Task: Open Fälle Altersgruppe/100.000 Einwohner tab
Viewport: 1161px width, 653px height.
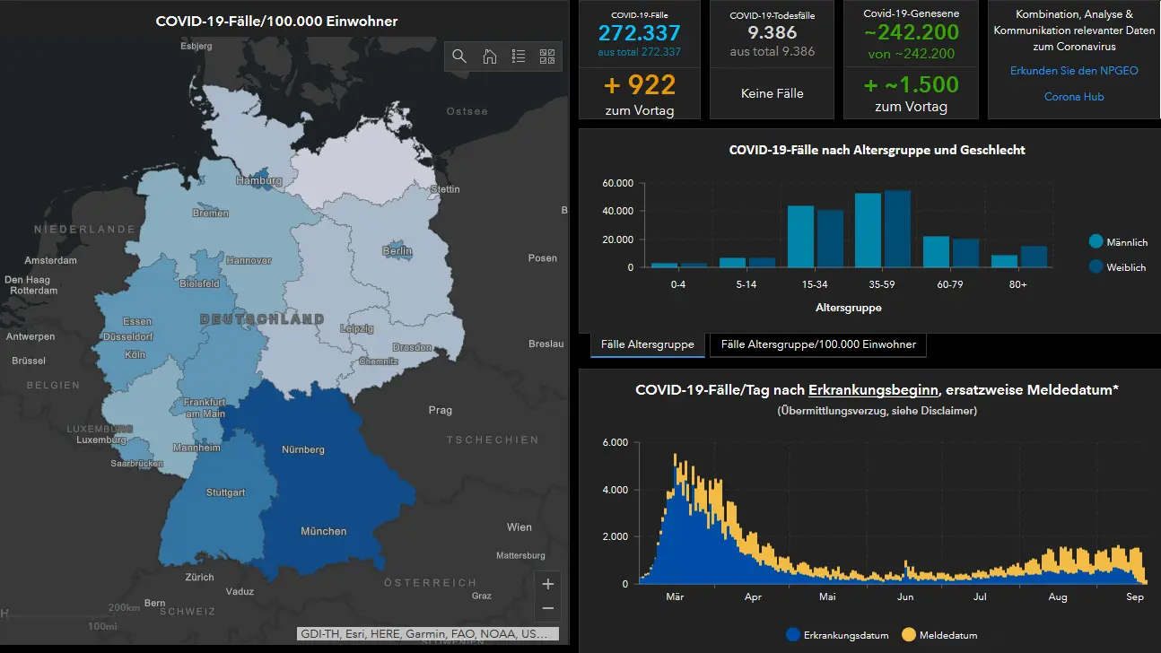Action: coord(818,345)
